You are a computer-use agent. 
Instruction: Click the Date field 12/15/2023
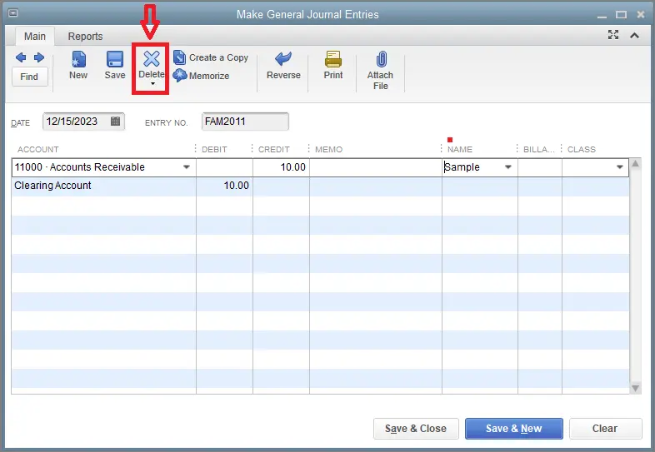click(x=83, y=122)
